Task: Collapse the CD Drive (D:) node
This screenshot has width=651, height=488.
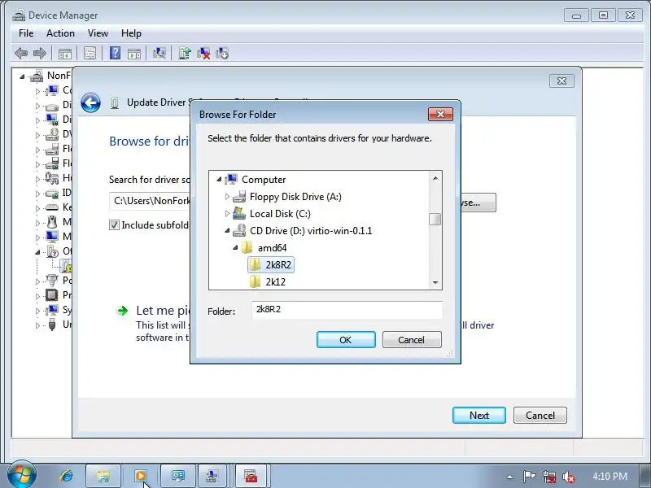Action: coord(227,230)
